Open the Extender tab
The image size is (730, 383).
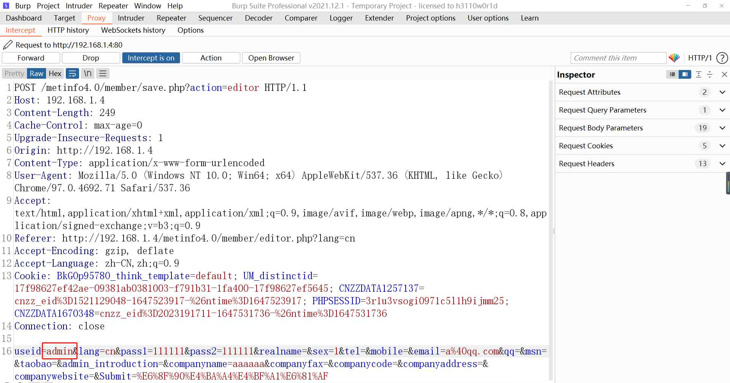click(x=379, y=18)
